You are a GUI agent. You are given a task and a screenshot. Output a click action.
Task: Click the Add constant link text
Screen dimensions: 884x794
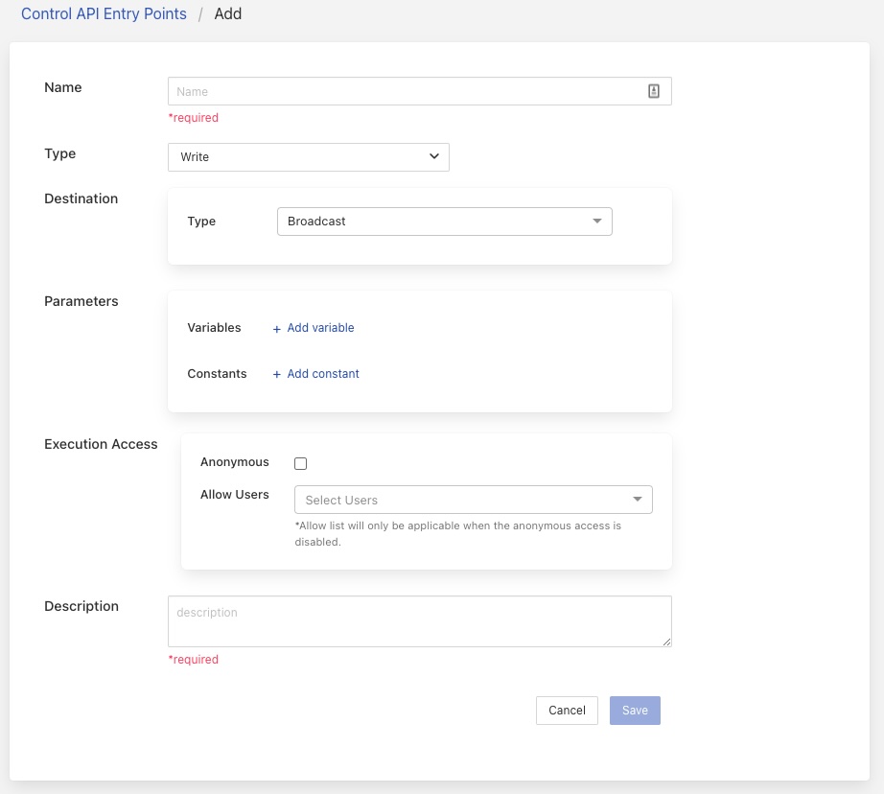323,374
